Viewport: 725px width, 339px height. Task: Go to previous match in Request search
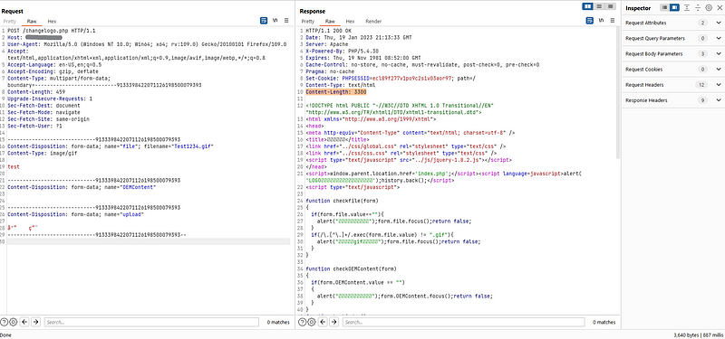(24, 322)
